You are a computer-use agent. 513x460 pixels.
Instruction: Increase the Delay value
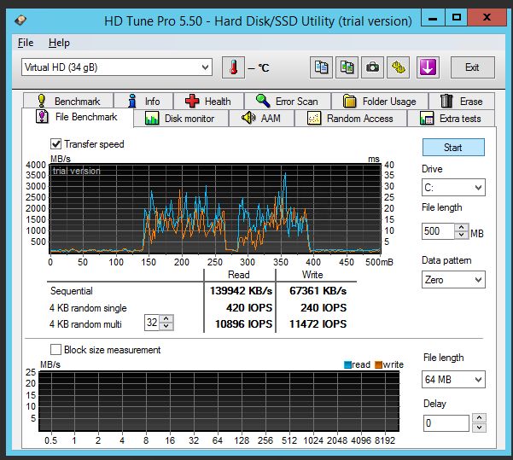coord(480,417)
